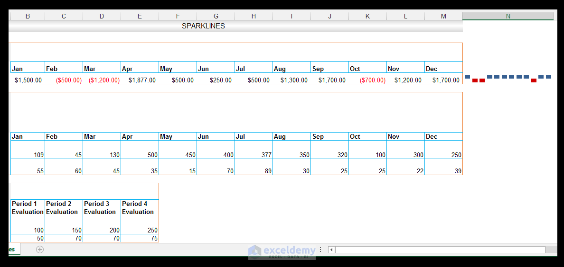564x267 pixels.
Task: Select the cell with value 300
Action: (406, 150)
